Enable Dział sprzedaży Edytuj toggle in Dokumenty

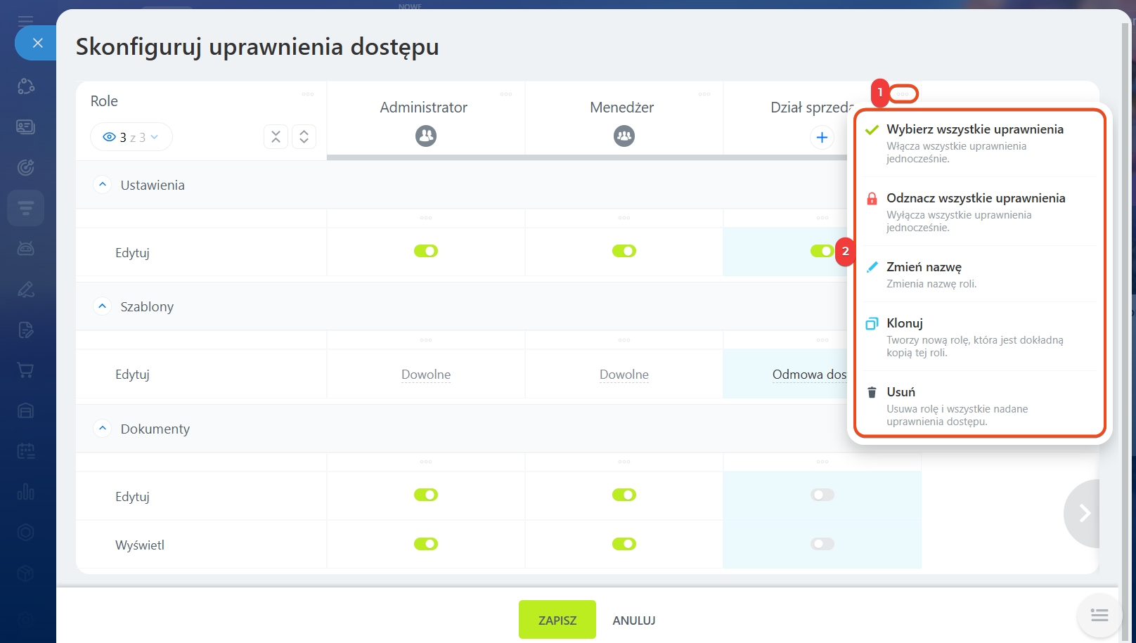(x=822, y=495)
